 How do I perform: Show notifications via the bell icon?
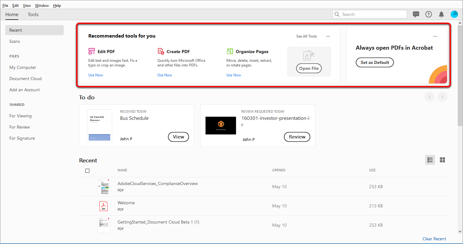point(441,14)
